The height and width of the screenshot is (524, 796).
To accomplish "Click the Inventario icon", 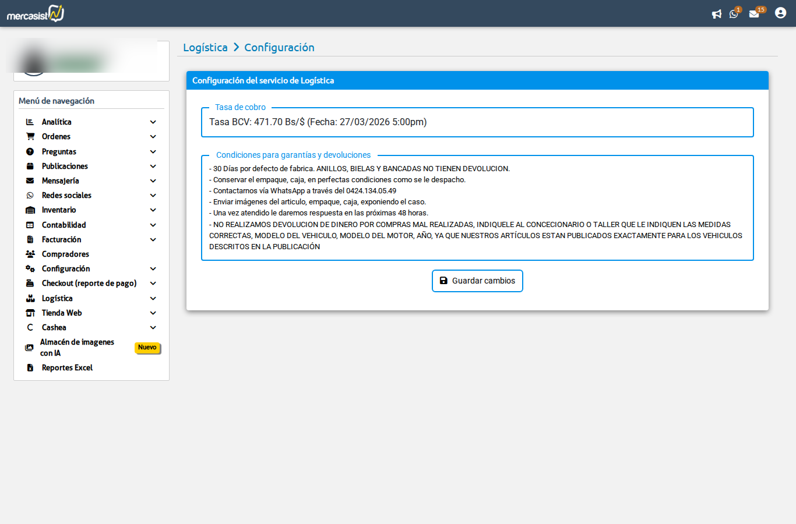I will click(29, 210).
